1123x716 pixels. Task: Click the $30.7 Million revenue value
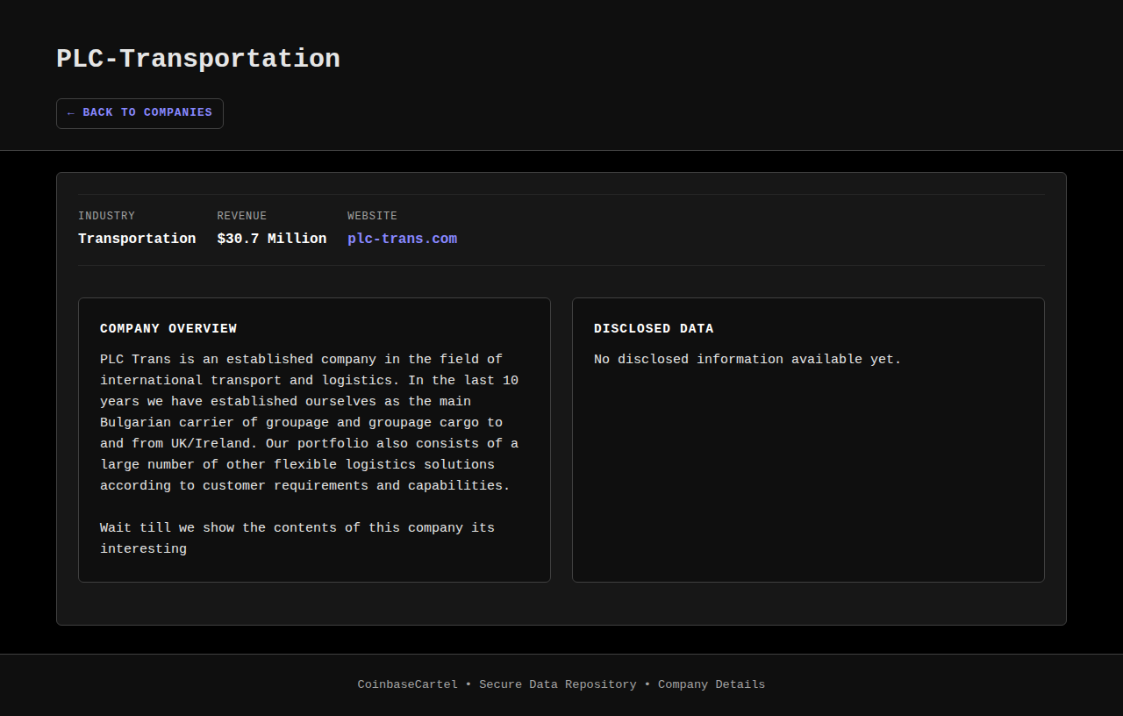[x=272, y=239]
